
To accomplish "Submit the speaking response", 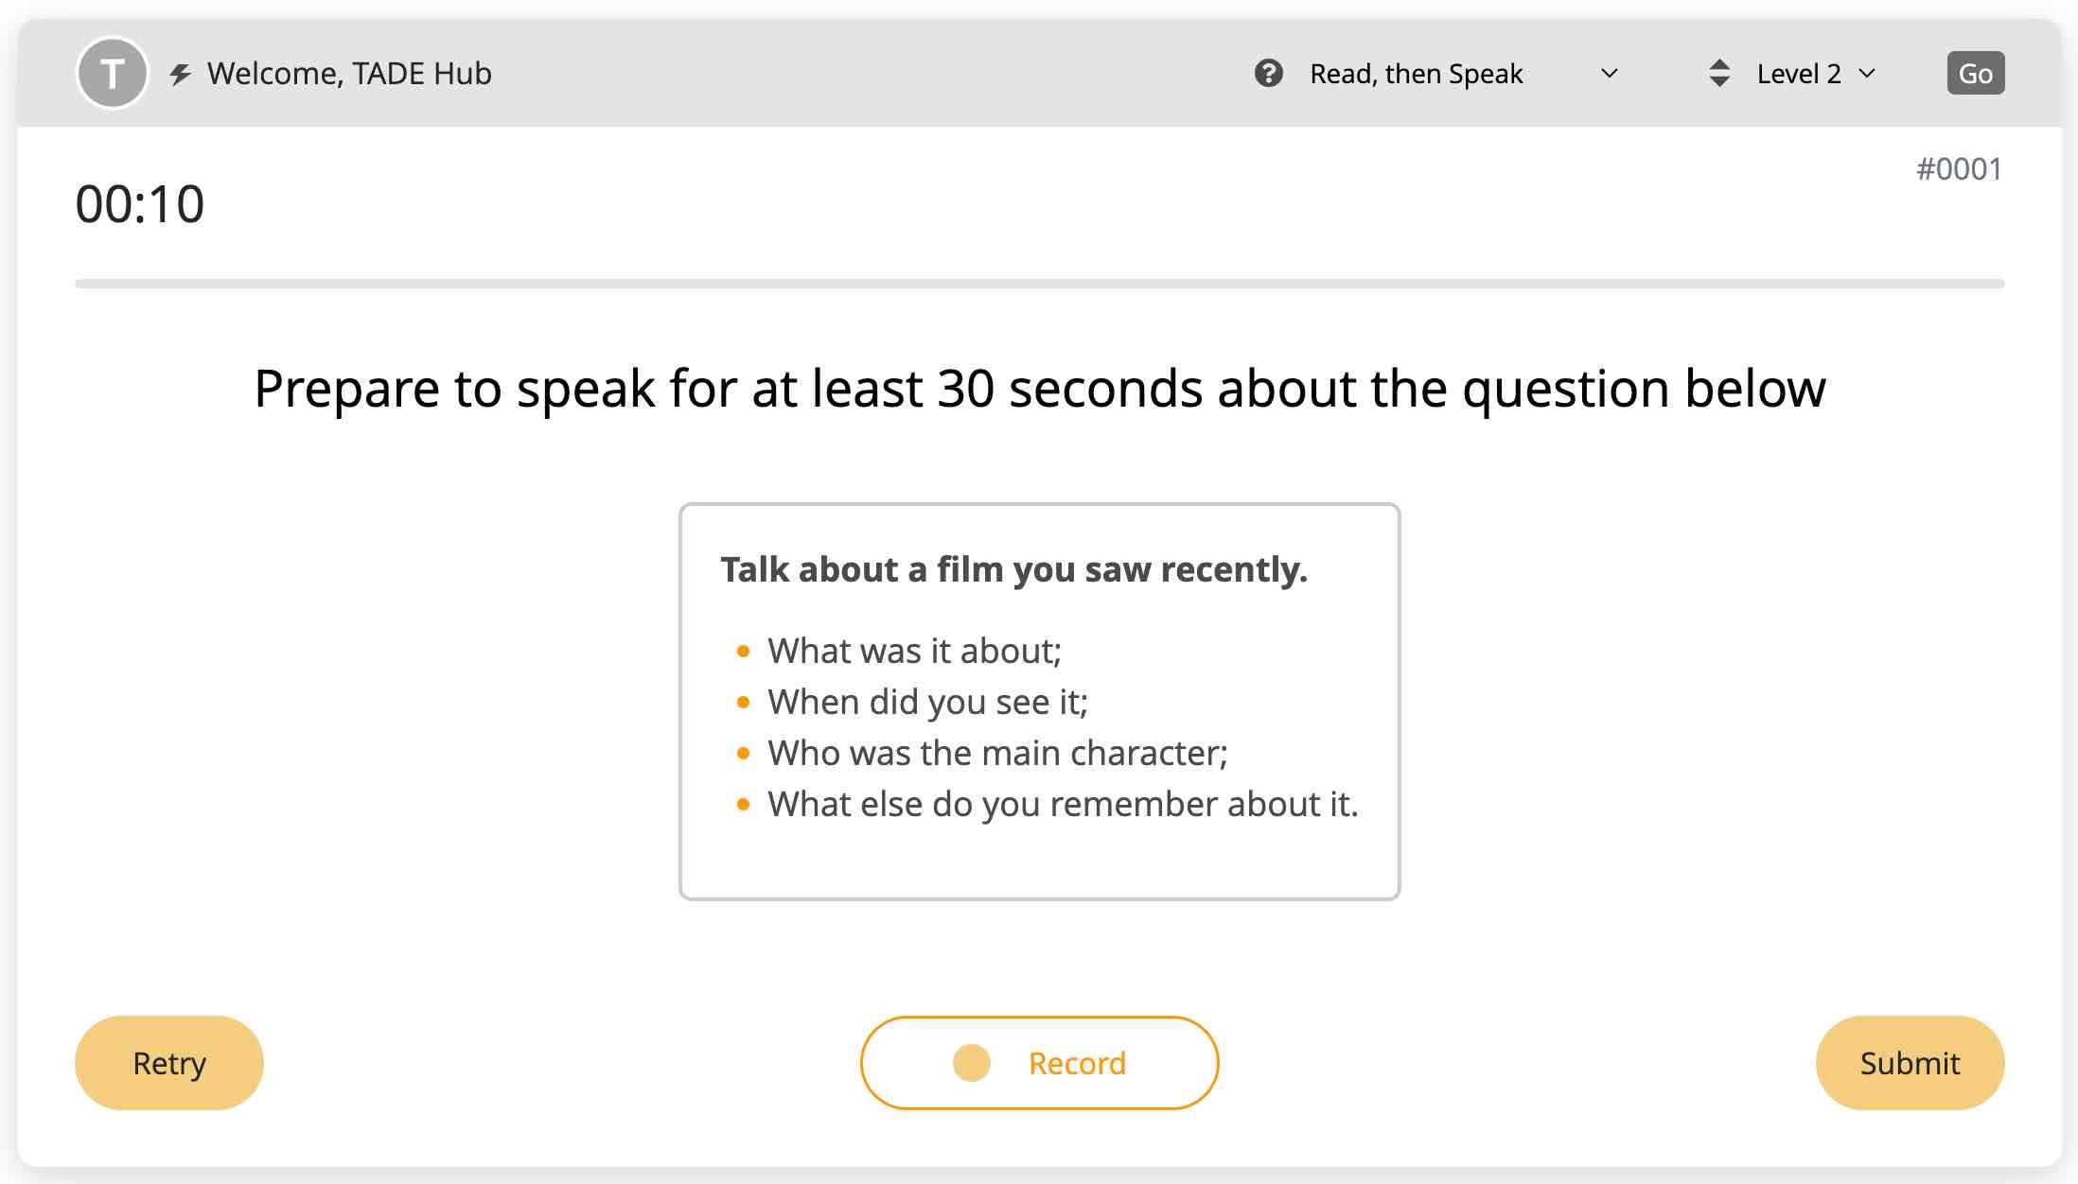I will (x=1910, y=1063).
